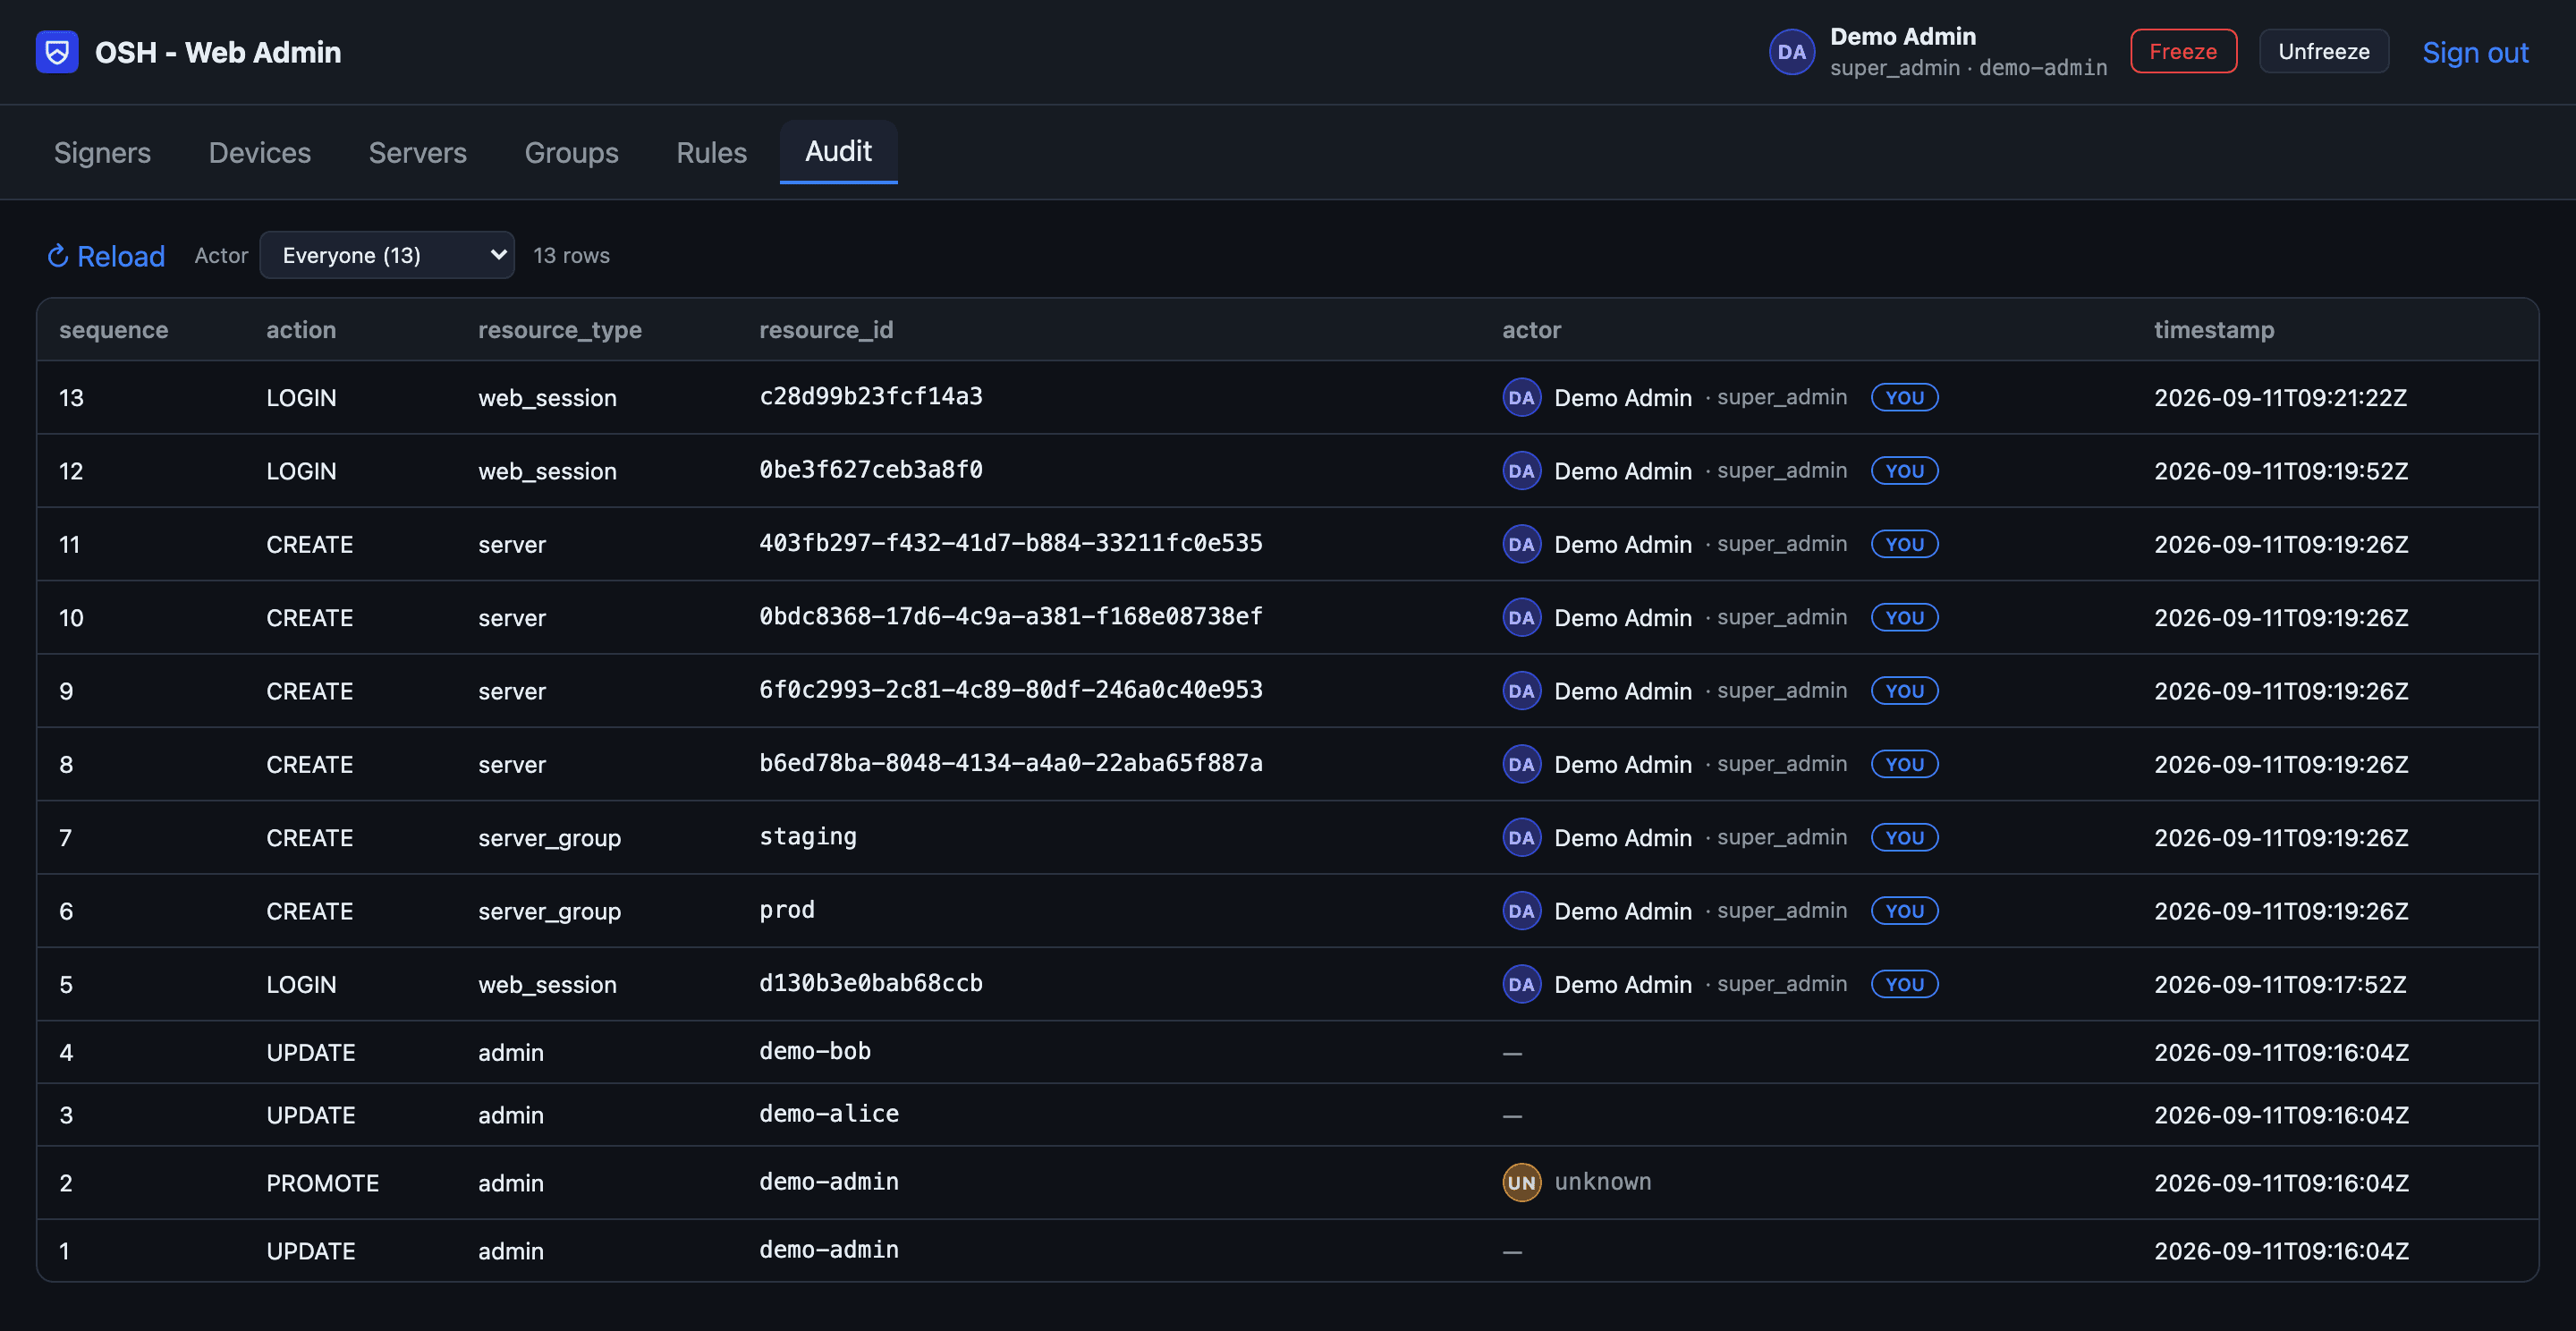Click the DA avatar in sequence 13 row
Viewport: 2576px width, 1331px height.
tap(1521, 397)
